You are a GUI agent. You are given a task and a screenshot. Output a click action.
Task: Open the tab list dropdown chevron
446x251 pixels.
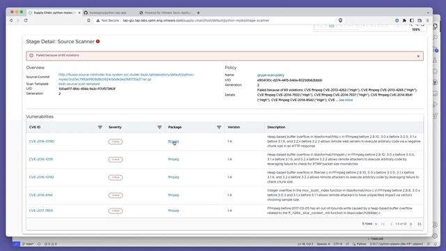pos(428,13)
